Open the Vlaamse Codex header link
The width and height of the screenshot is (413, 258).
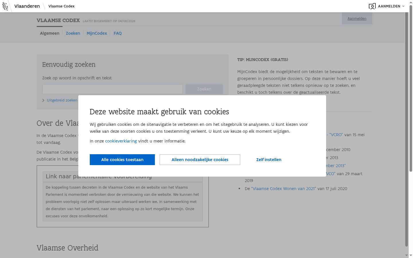pos(61,6)
